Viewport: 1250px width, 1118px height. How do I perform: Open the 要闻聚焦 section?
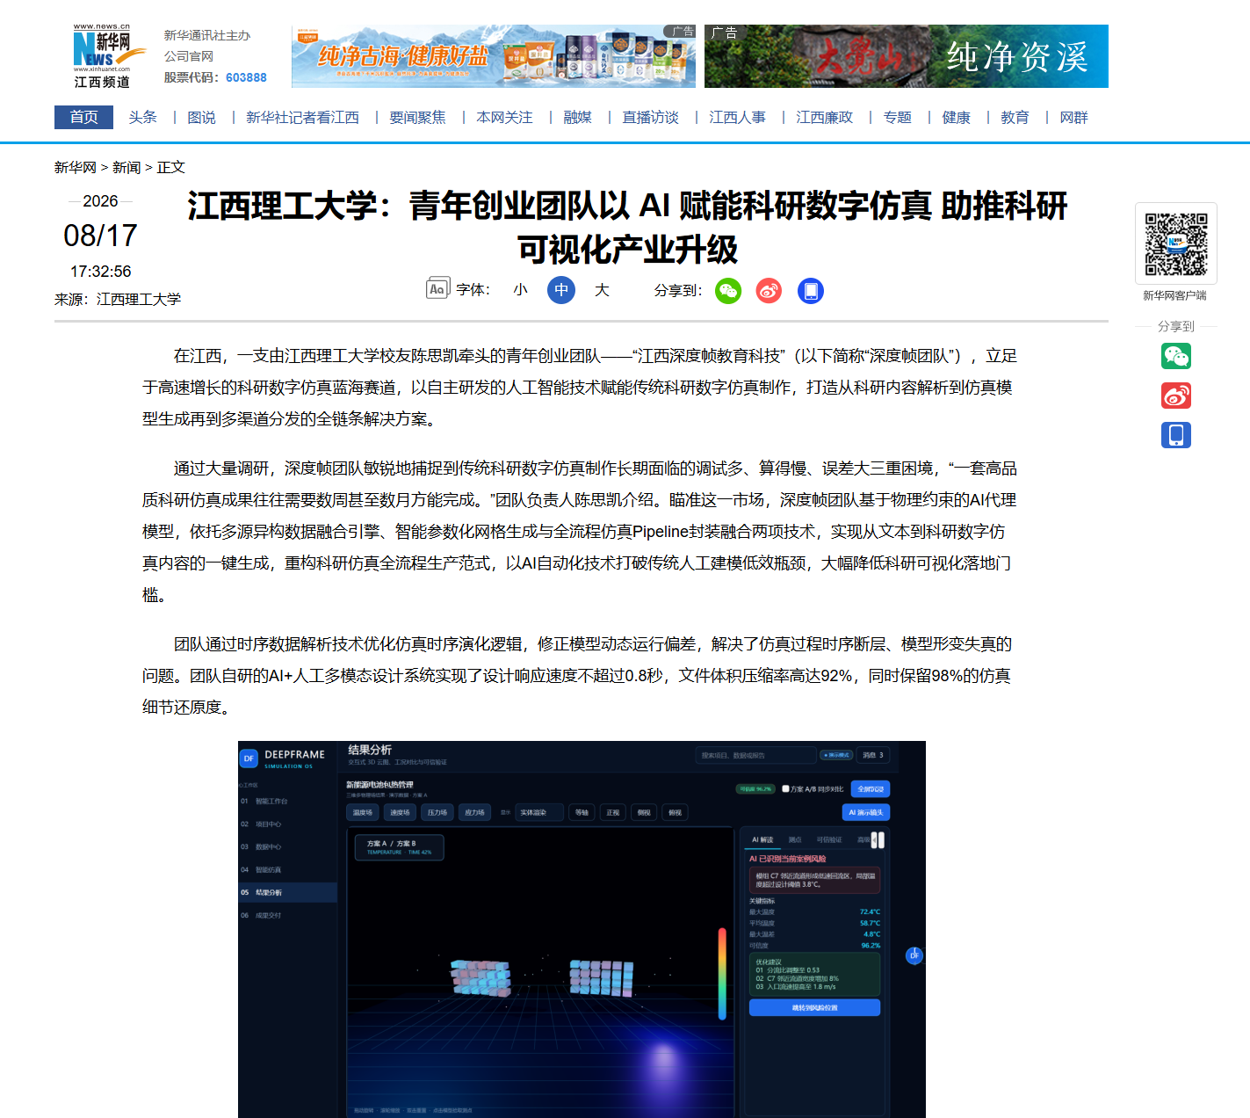(x=417, y=117)
